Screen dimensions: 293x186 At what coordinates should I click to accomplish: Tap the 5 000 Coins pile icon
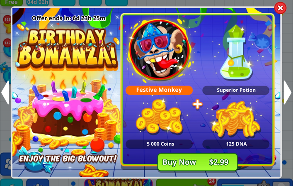(x=159, y=116)
